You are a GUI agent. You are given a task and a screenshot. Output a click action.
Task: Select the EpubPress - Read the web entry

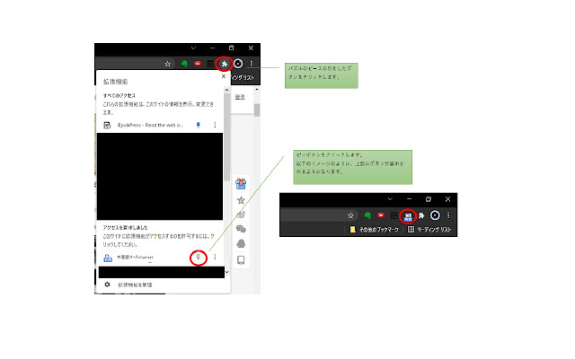(x=150, y=125)
